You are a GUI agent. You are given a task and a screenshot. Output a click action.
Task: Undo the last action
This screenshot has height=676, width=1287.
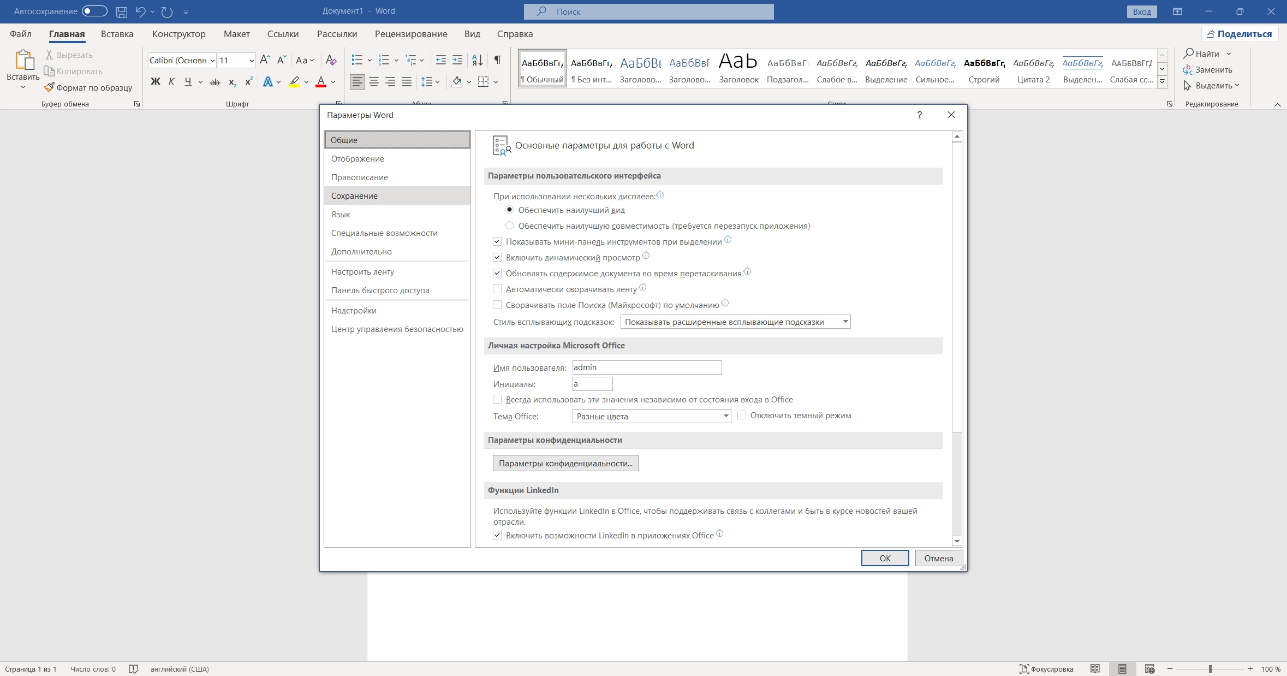140,11
